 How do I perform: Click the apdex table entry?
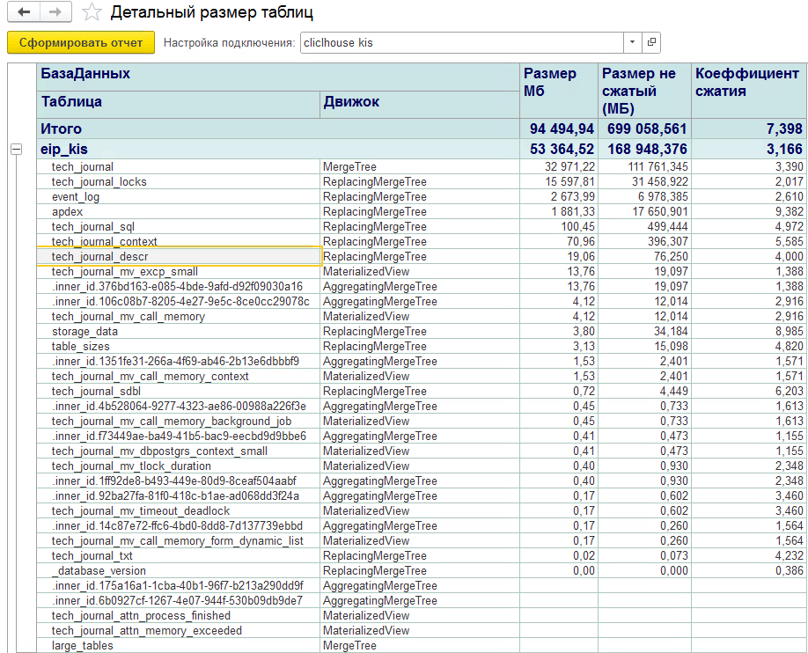67,211
